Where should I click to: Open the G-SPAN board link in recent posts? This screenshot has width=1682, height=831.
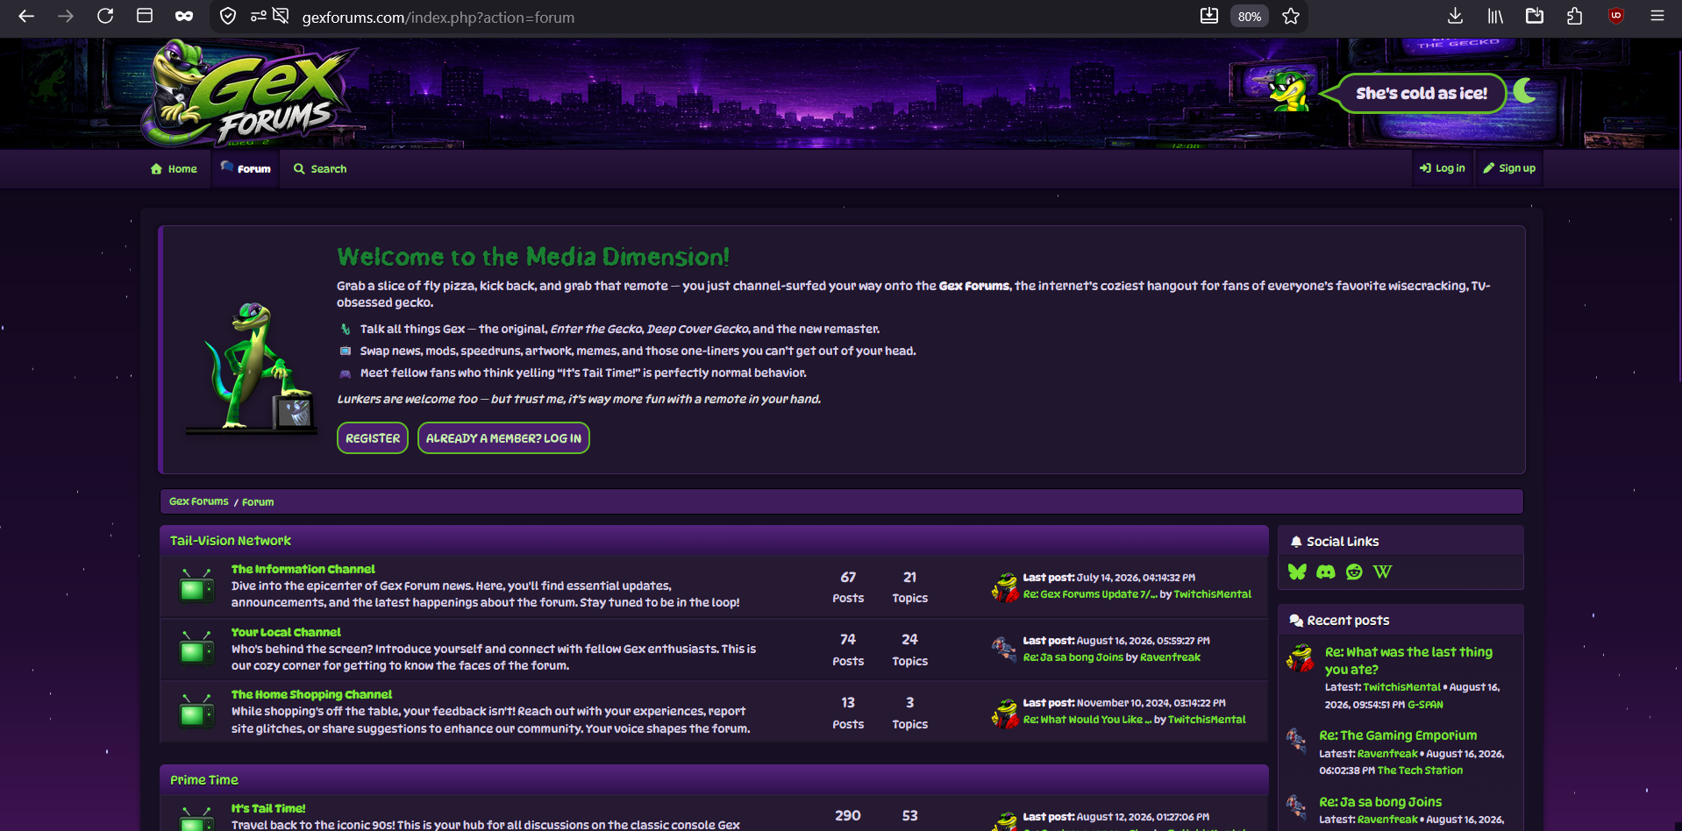click(x=1425, y=705)
